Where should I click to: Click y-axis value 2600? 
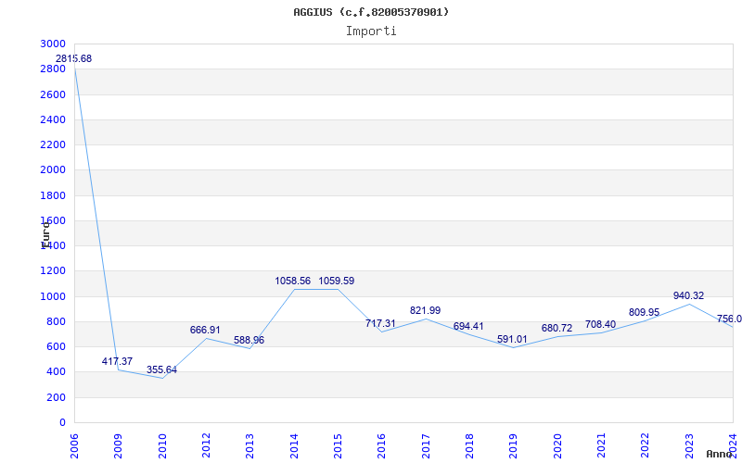(x=53, y=94)
